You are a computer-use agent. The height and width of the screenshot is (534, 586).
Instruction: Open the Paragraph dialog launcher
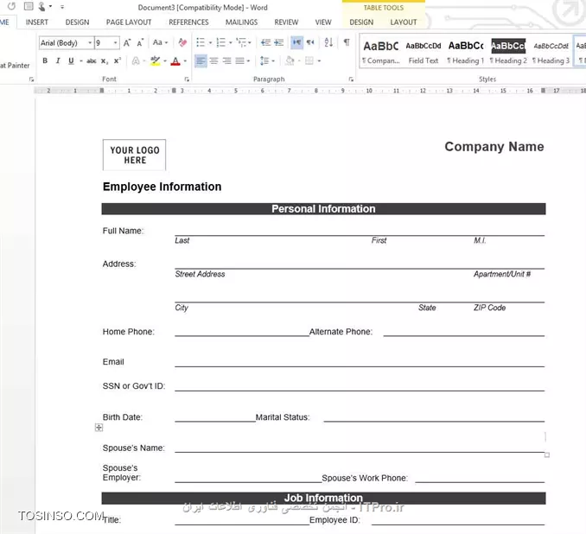[351, 79]
